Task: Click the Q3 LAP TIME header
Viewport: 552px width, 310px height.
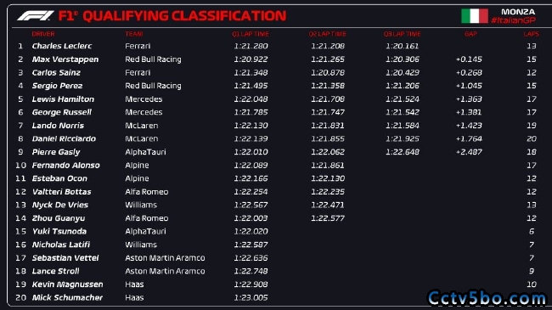Action: pos(402,34)
